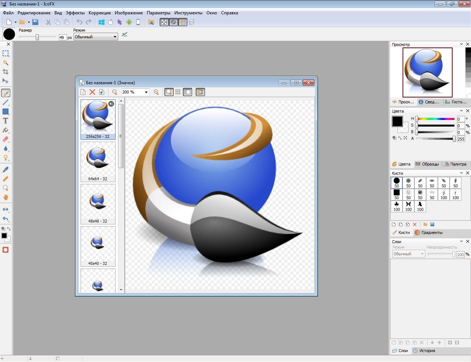Select the 48x48 - 32 image thumbnail

coord(98,204)
